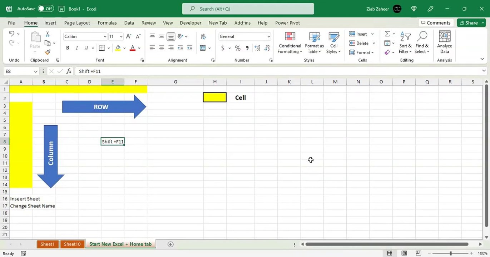Open Format as Table gallery
This screenshot has height=257, width=490.
[315, 43]
